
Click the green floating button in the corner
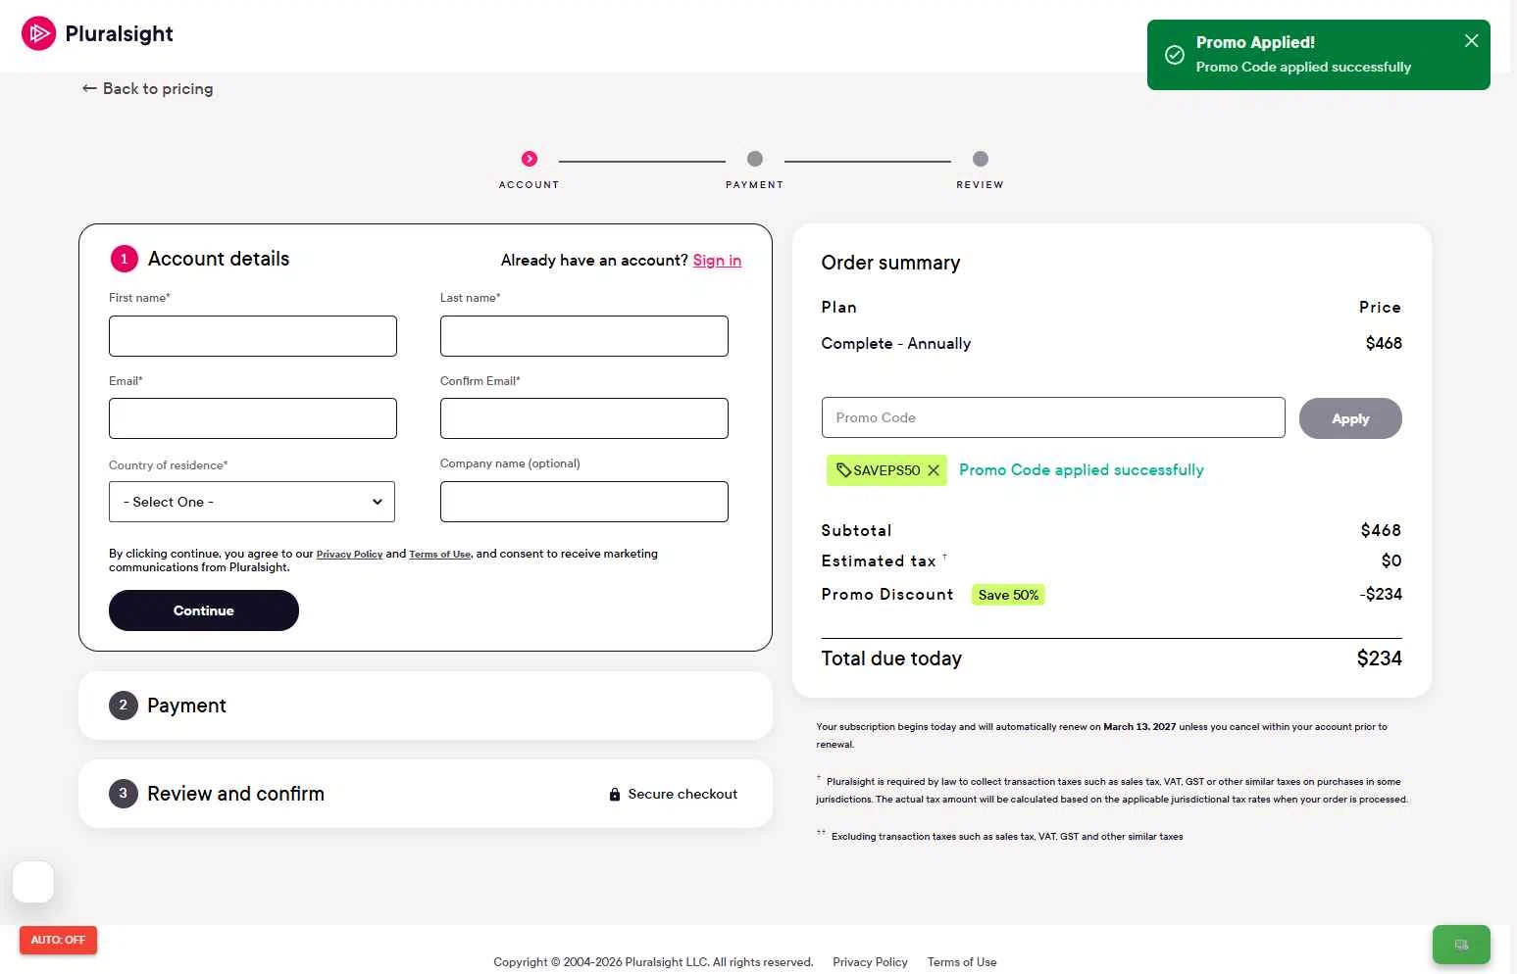[1461, 945]
